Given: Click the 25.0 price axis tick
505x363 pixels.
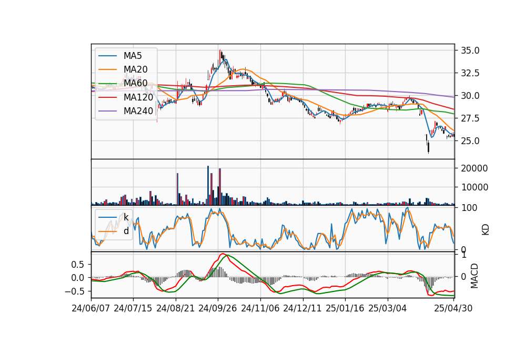Looking at the screenshot, I should click(470, 141).
